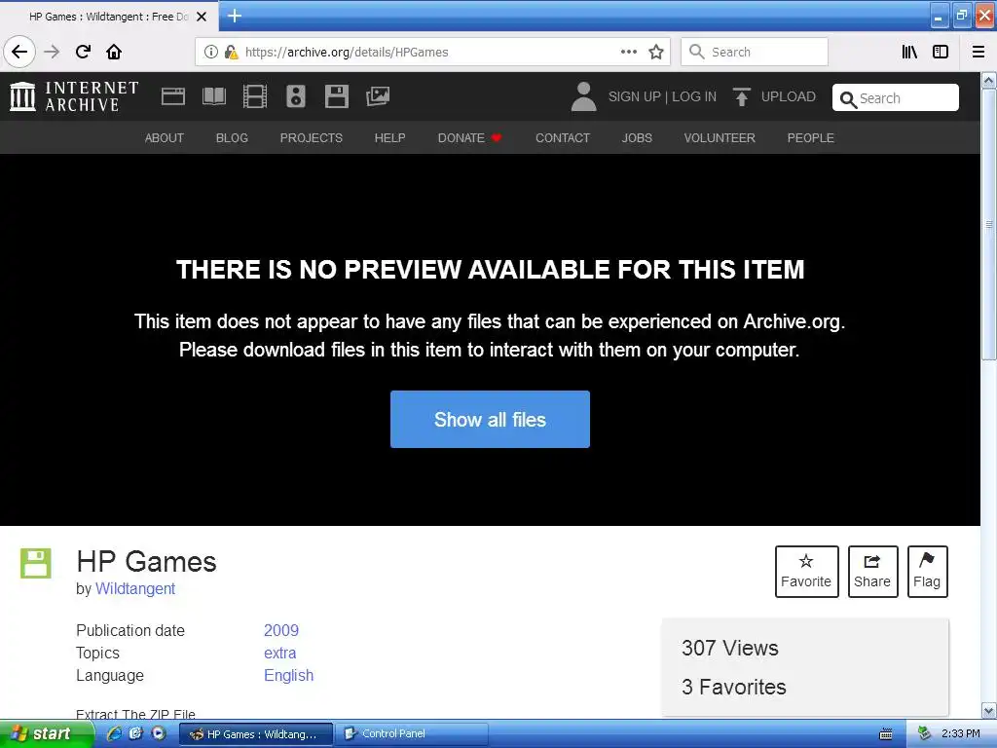997x748 pixels.
Task: Open the ABOUT menu item
Action: [164, 138]
